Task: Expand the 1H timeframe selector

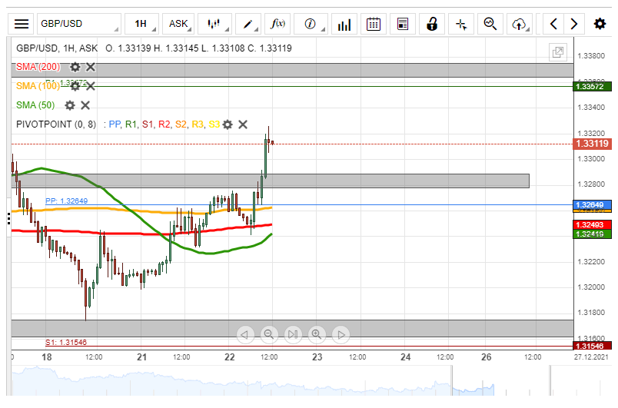Action: [145, 24]
